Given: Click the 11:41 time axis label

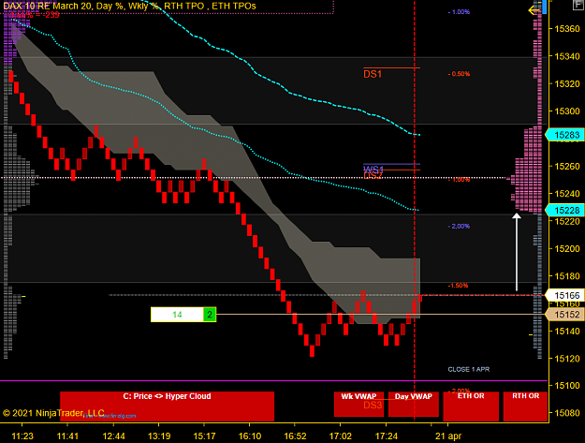Looking at the screenshot, I should pyautogui.click(x=67, y=436).
